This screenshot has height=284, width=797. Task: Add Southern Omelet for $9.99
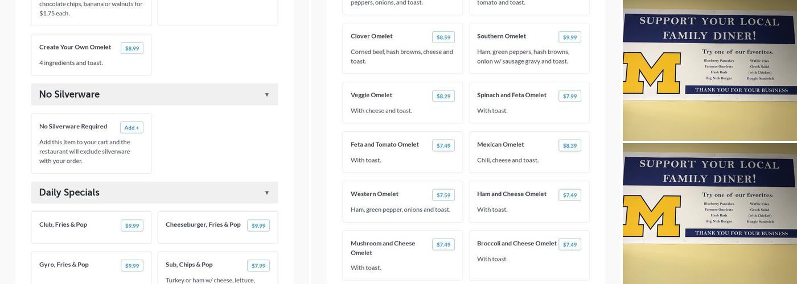tap(569, 37)
